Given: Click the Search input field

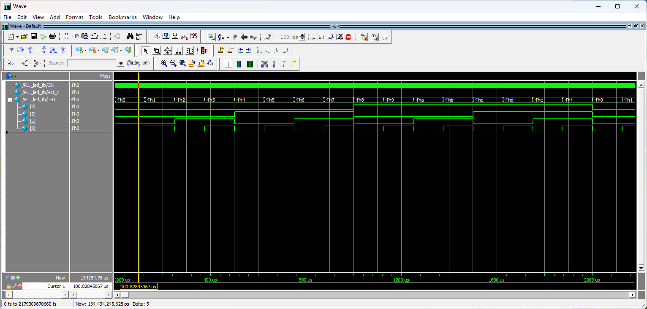Looking at the screenshot, I should pyautogui.click(x=91, y=63).
